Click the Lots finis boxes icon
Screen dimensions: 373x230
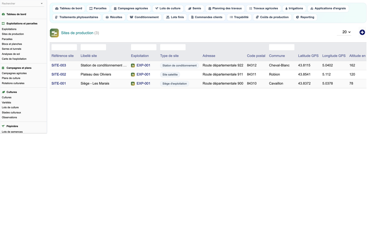[168, 17]
